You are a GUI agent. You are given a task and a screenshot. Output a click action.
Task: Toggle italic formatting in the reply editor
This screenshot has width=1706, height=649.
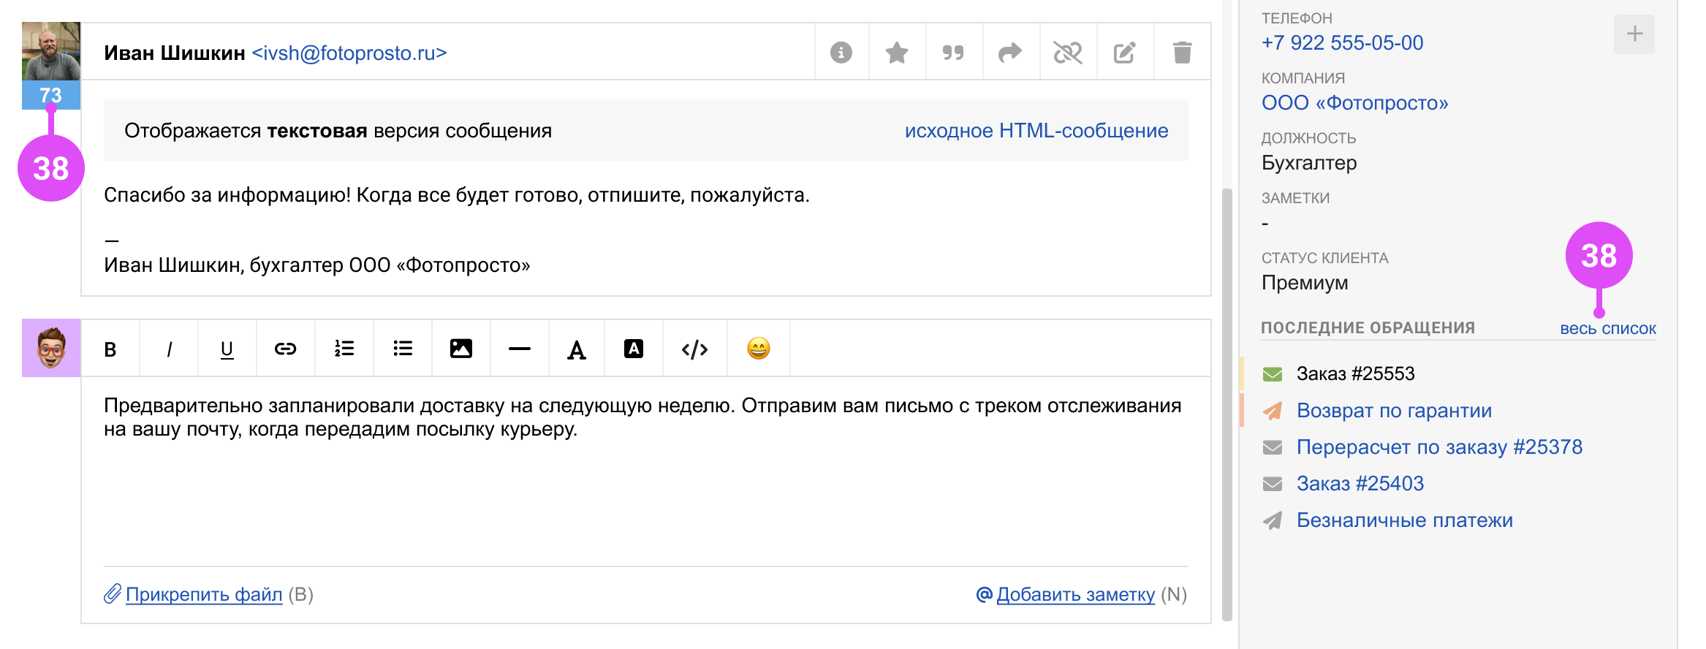pyautogui.click(x=169, y=349)
